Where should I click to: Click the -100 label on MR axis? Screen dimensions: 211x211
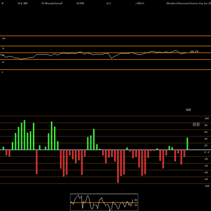tap(207, 186)
